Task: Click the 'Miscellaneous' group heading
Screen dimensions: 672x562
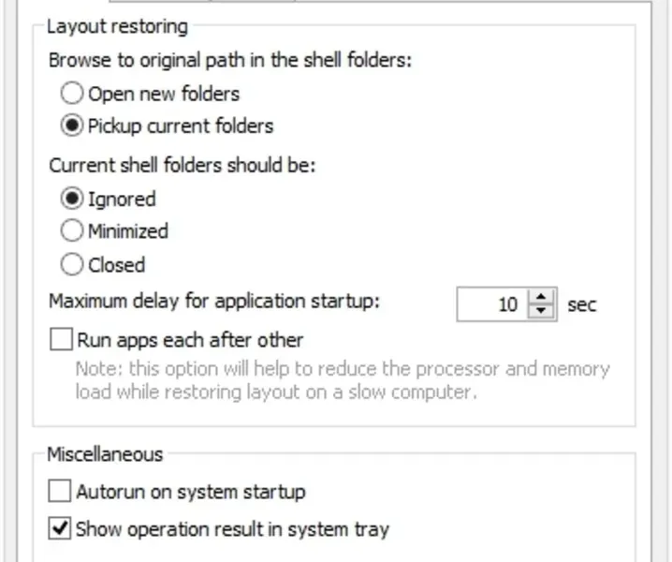Action: pyautogui.click(x=105, y=454)
